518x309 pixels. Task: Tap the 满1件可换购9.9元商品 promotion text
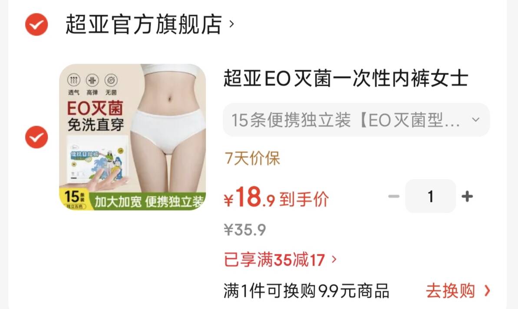tap(306, 291)
